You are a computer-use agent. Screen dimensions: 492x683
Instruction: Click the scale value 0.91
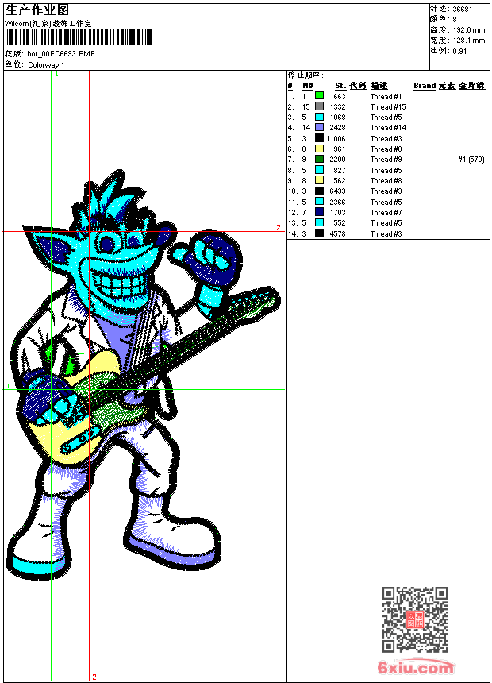(459, 51)
